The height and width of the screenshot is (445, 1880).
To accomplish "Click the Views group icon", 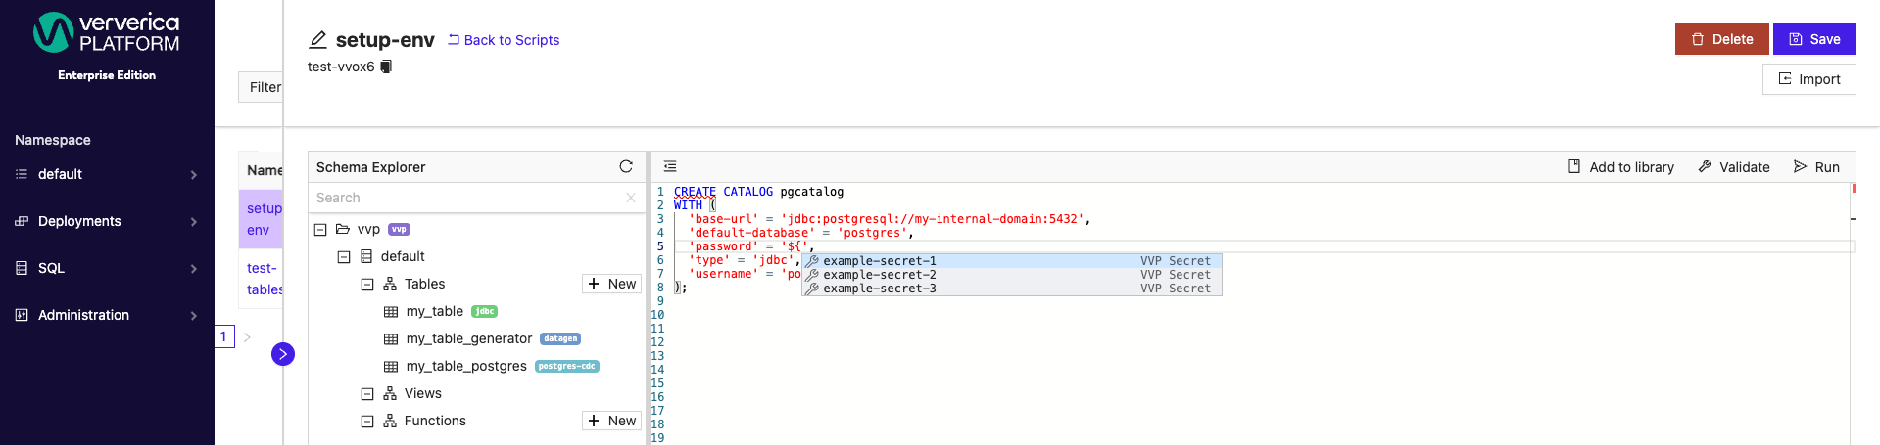I will 390,393.
